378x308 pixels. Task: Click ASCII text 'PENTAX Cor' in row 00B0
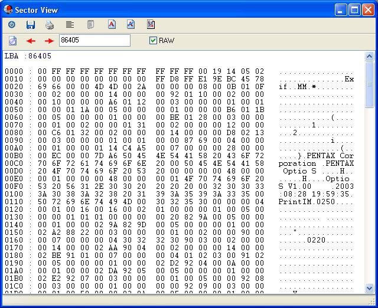coord(330,156)
